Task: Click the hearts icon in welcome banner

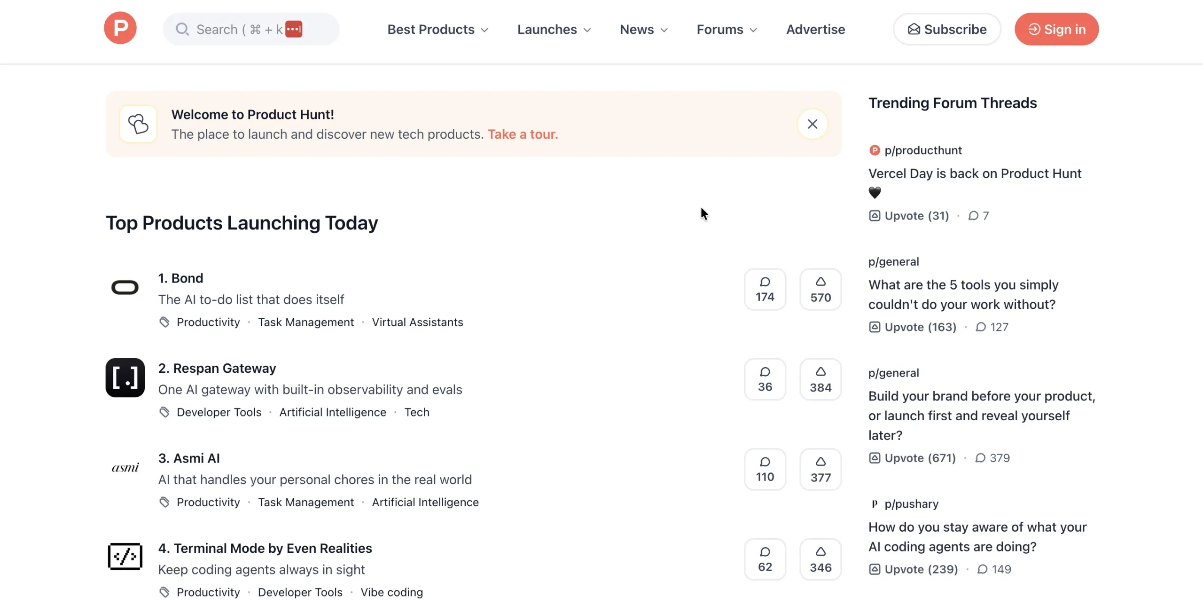Action: click(x=138, y=124)
